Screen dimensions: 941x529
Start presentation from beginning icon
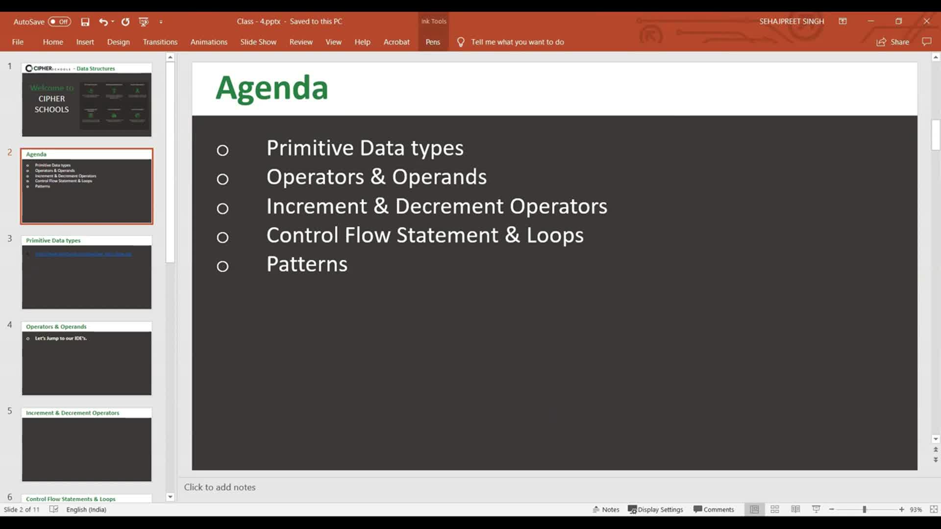click(x=144, y=22)
